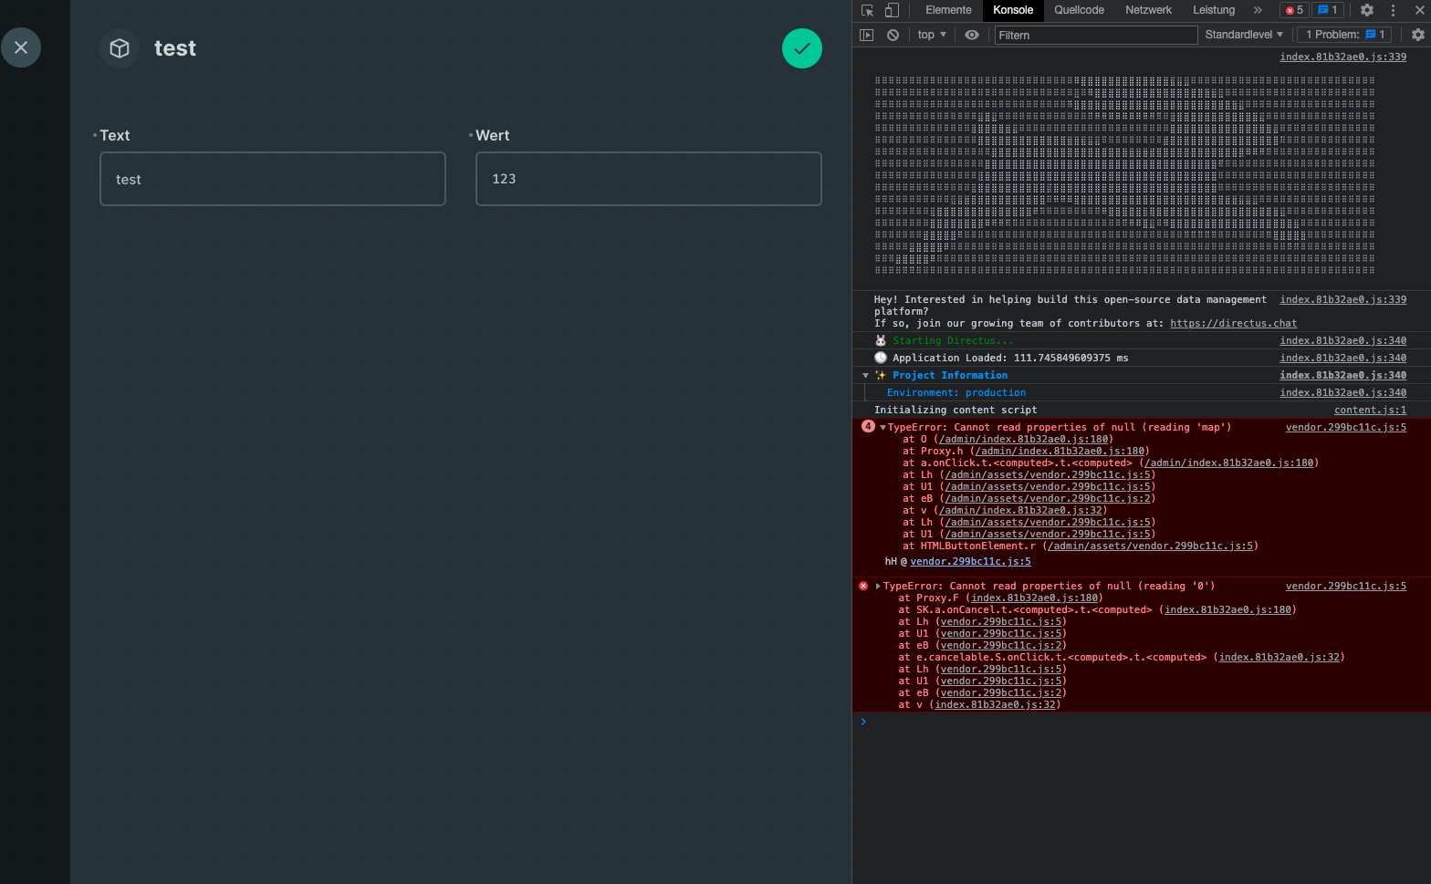The width and height of the screenshot is (1431, 884).
Task: Show more DevTools tabs via the double chevron
Action: click(1258, 10)
